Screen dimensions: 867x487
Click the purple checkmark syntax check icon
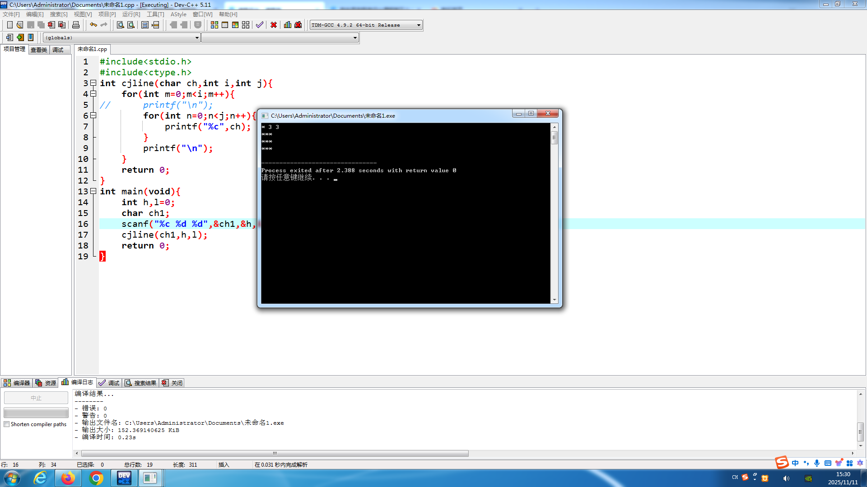(260, 25)
